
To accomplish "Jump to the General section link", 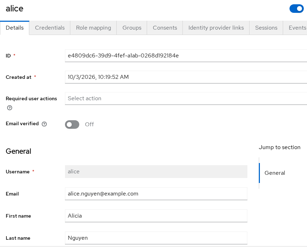I will (275, 173).
